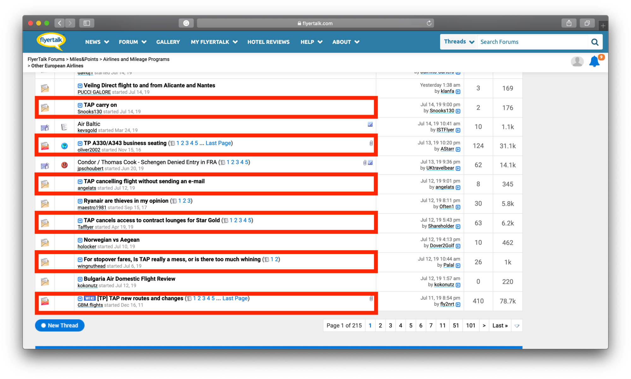Go to last post by Snooks130 arrow
631x379 pixels.
tap(458, 111)
